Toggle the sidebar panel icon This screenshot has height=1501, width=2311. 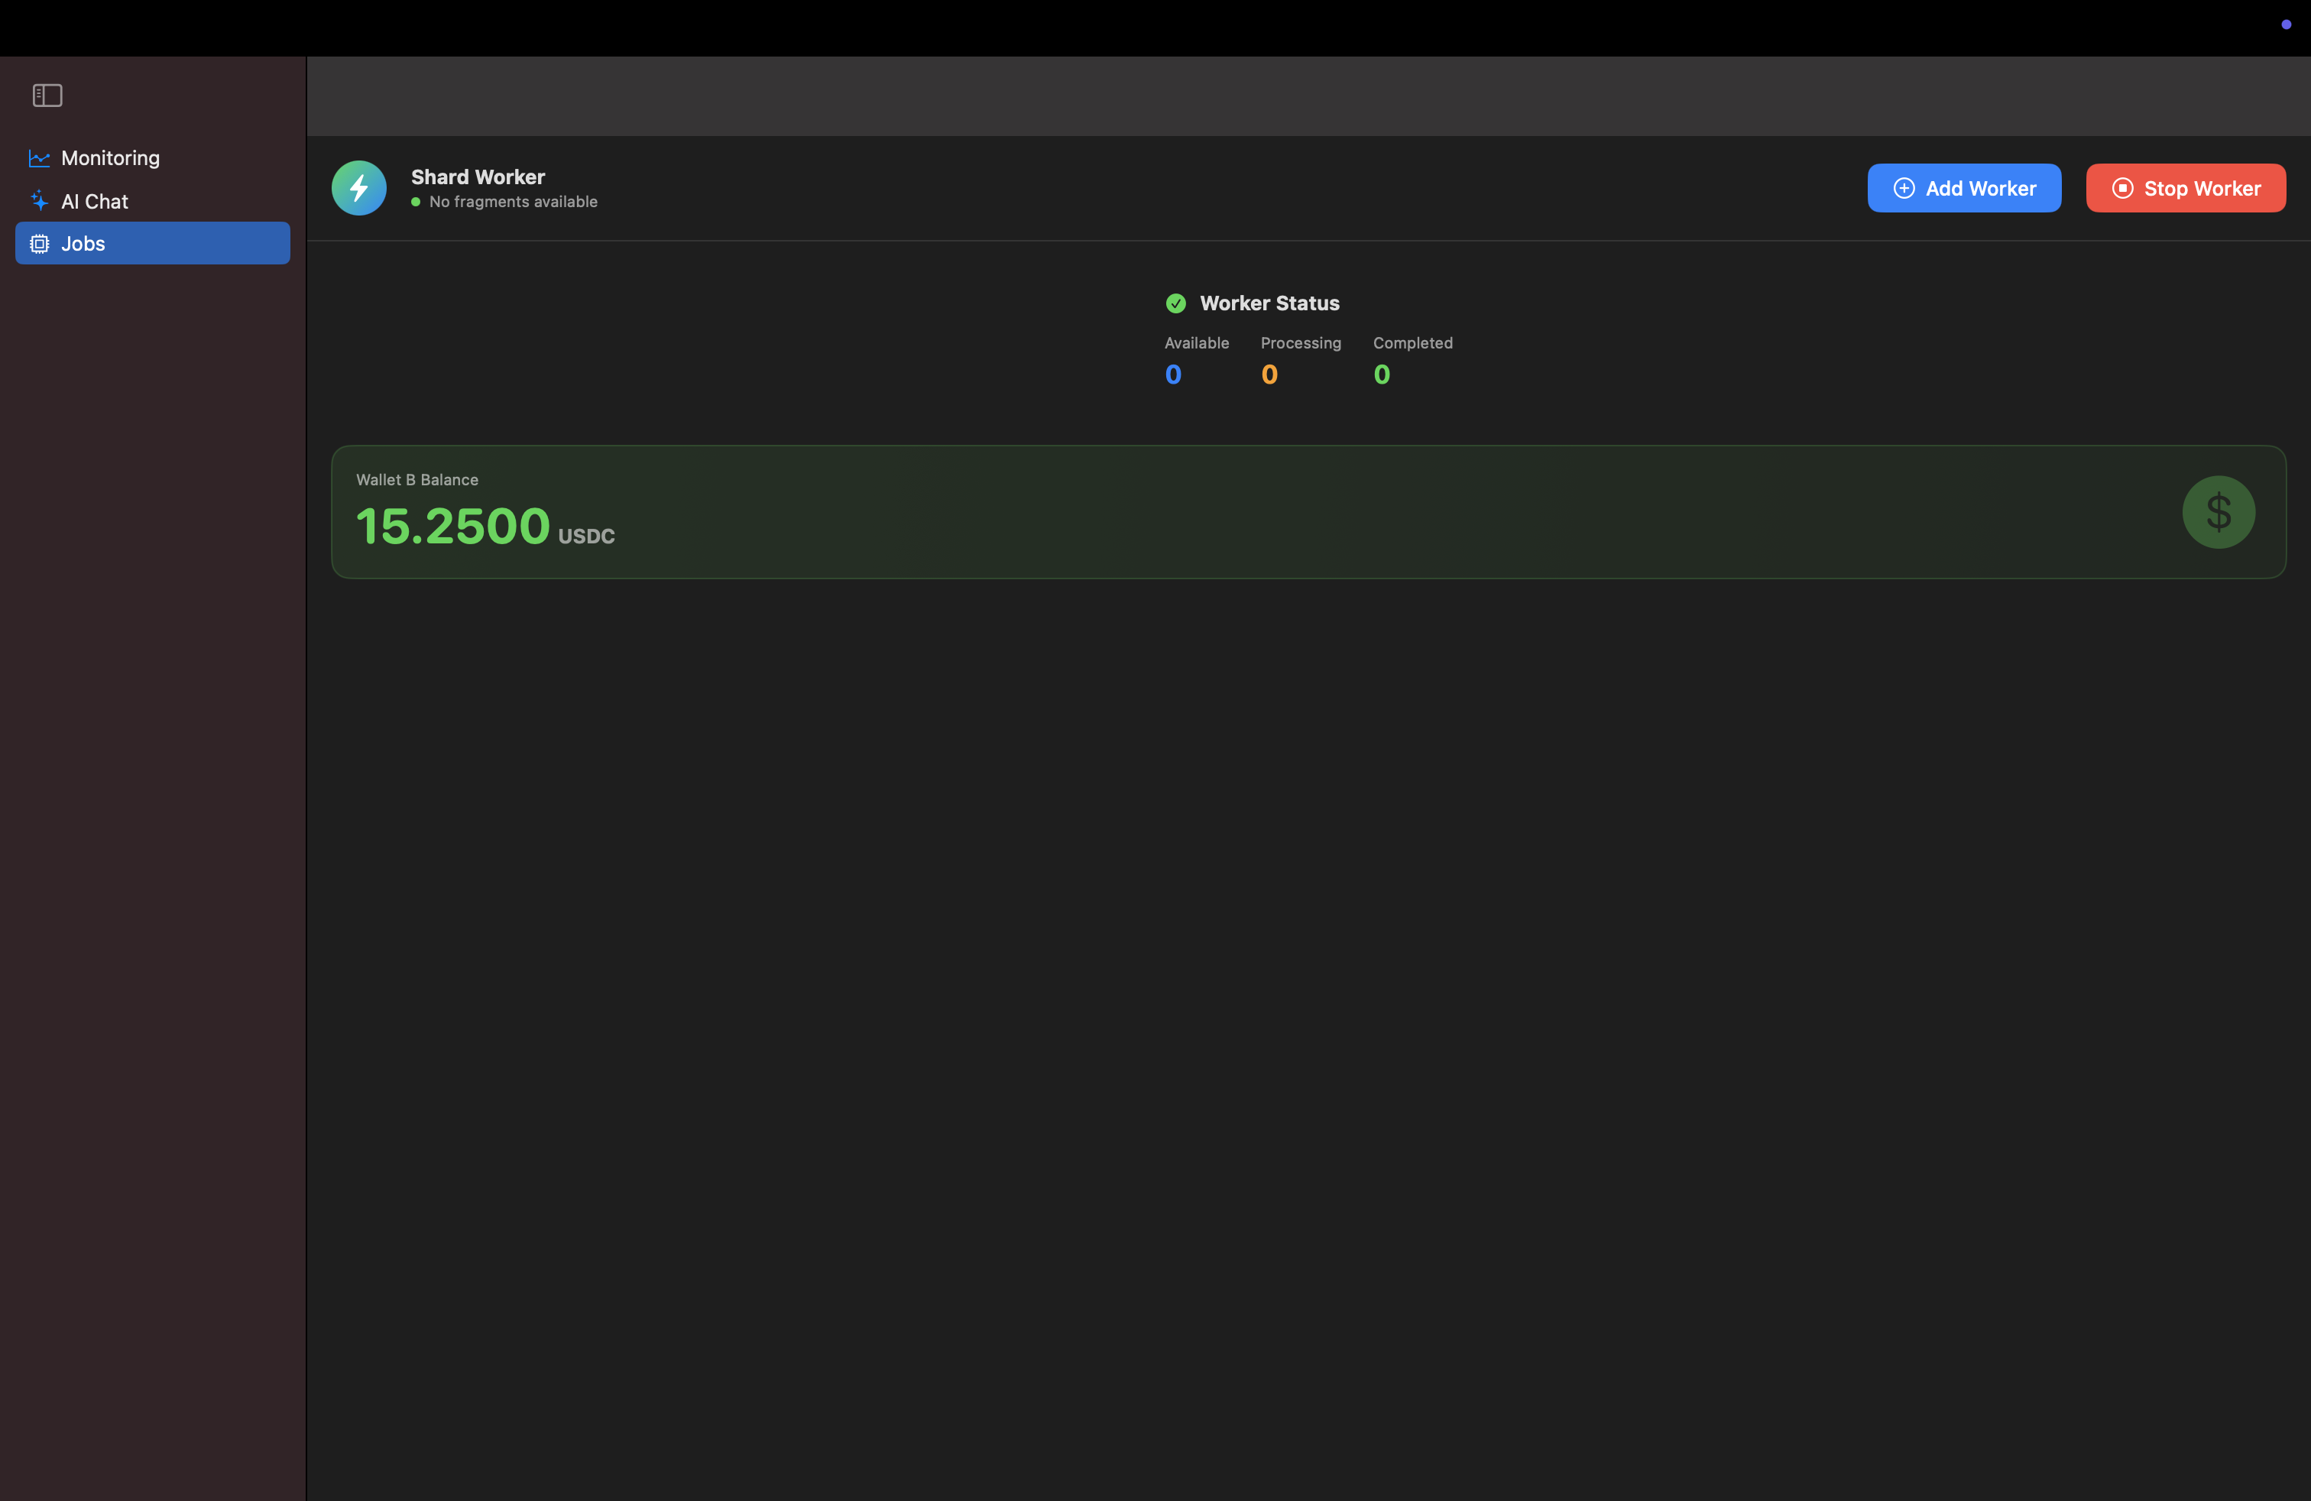point(47,95)
